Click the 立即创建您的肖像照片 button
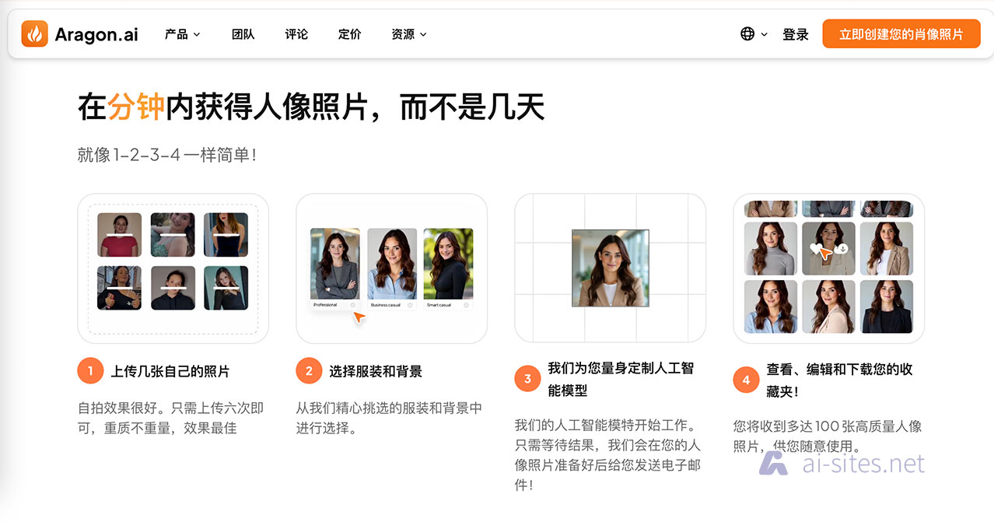This screenshot has height=529, width=994. (x=901, y=34)
